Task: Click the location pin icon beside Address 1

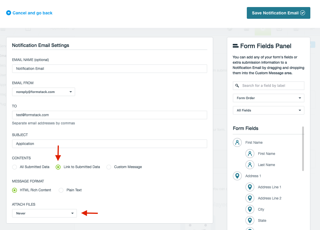Action: [x=237, y=176]
